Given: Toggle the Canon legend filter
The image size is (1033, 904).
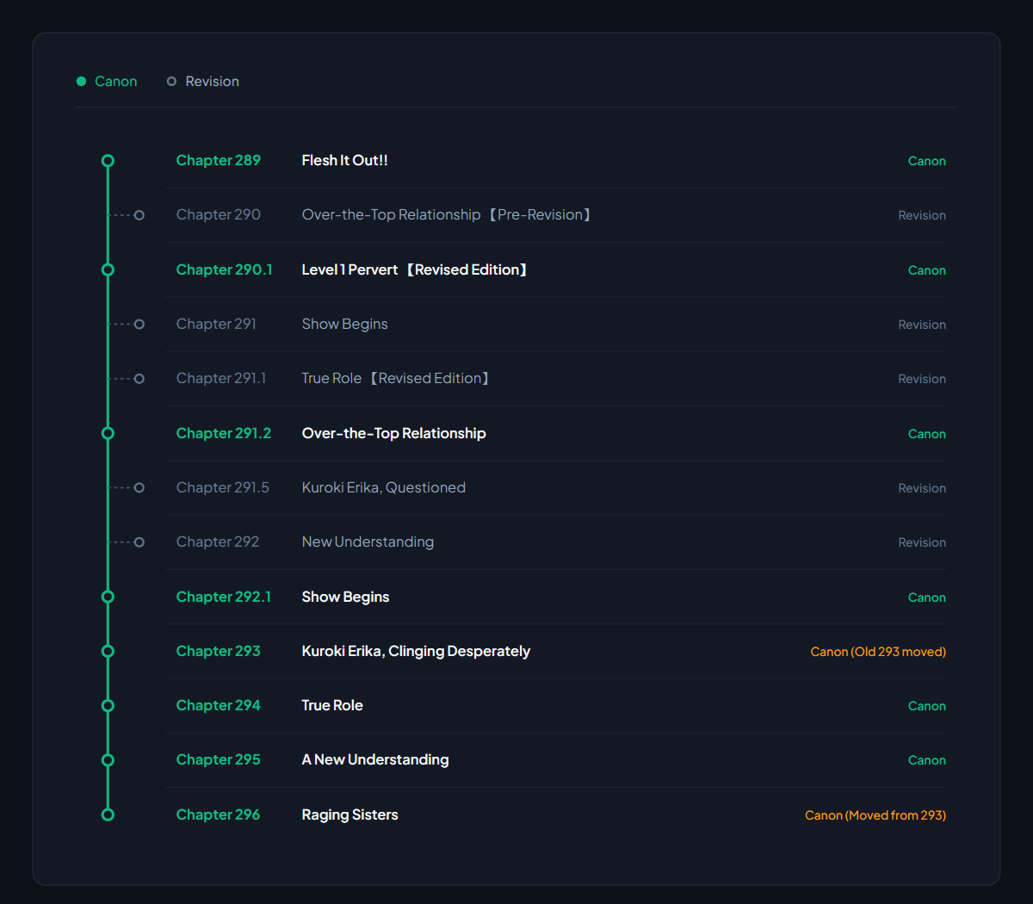Looking at the screenshot, I should coord(107,81).
